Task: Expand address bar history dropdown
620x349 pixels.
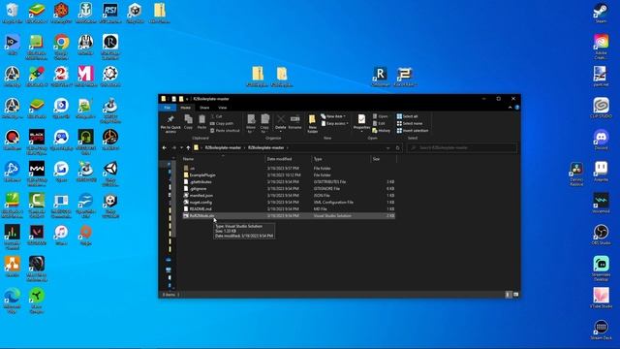Action: pyautogui.click(x=387, y=148)
